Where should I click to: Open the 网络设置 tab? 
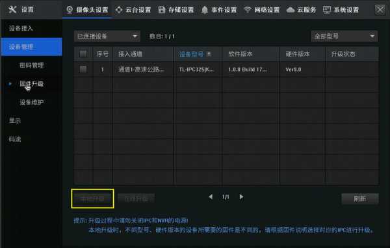point(262,10)
